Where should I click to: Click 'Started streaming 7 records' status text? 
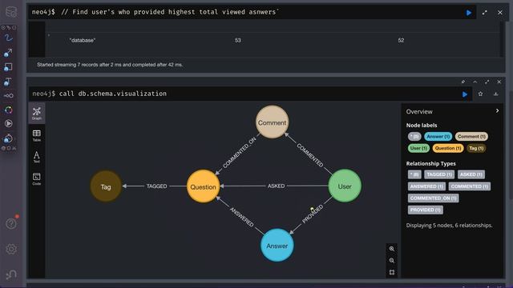coord(110,65)
